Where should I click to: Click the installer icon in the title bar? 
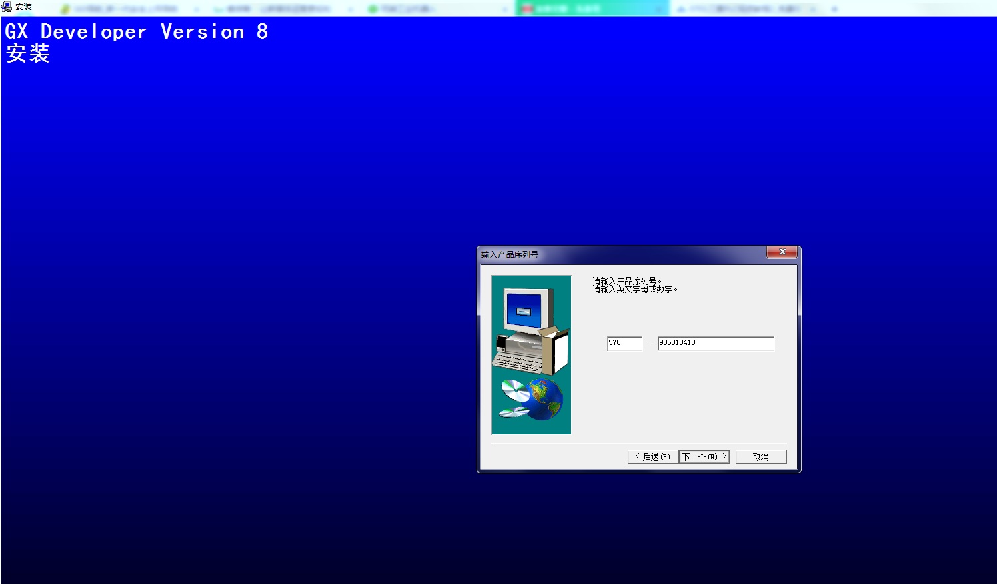click(7, 7)
